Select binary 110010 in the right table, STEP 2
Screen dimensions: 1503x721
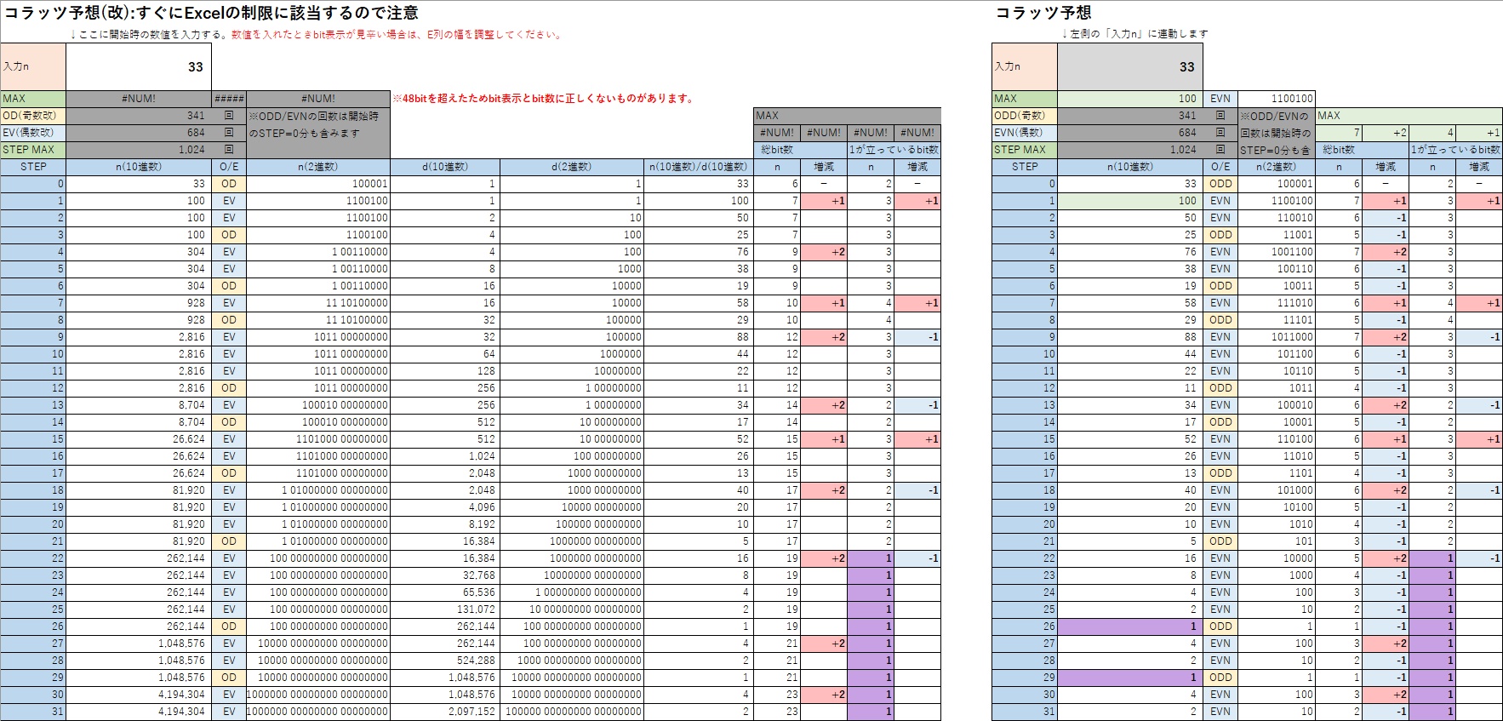pyautogui.click(x=1277, y=218)
